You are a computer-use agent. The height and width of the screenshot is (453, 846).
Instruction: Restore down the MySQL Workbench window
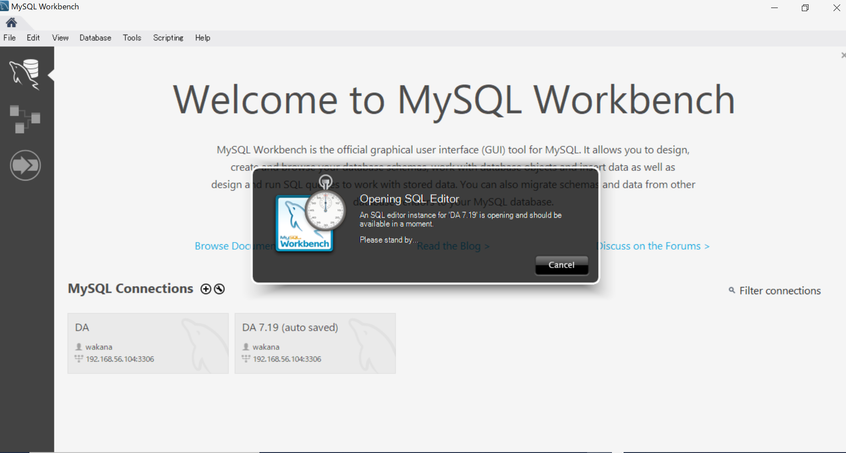click(805, 8)
